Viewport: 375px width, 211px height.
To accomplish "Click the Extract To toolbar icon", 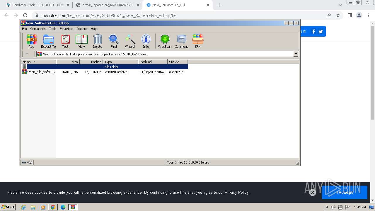I will coord(48,41).
